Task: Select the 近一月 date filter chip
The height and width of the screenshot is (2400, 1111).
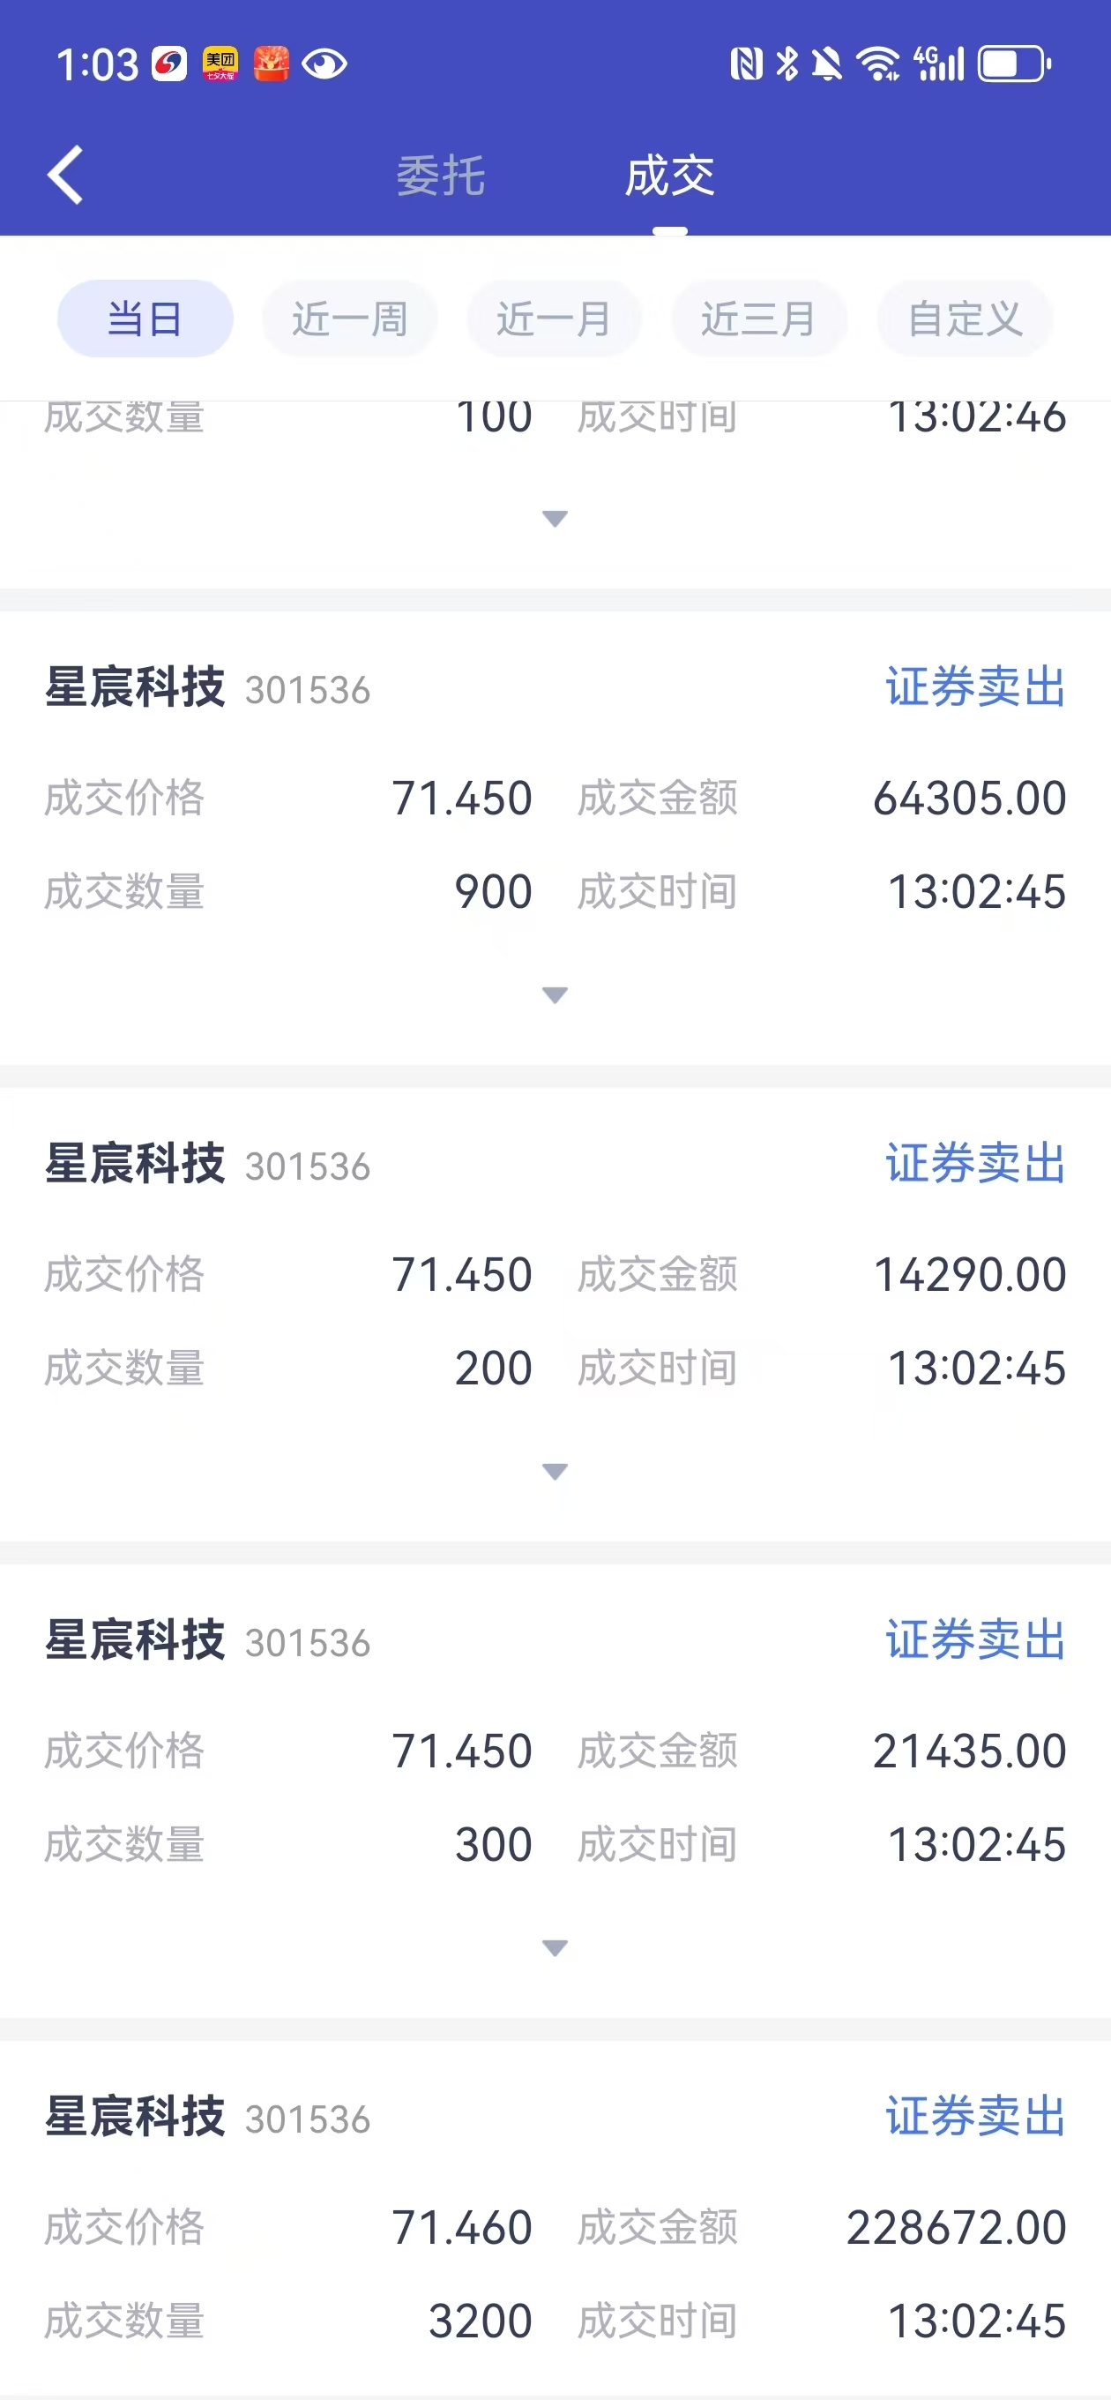Action: click(555, 319)
